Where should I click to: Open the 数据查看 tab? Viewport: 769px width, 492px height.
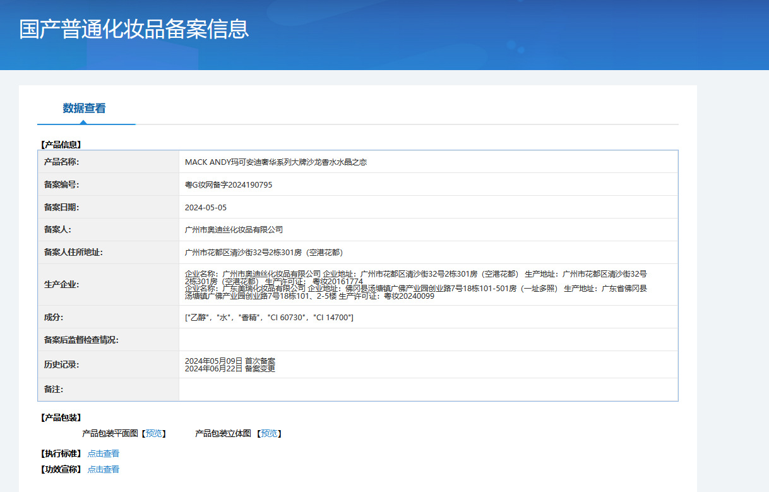point(84,109)
